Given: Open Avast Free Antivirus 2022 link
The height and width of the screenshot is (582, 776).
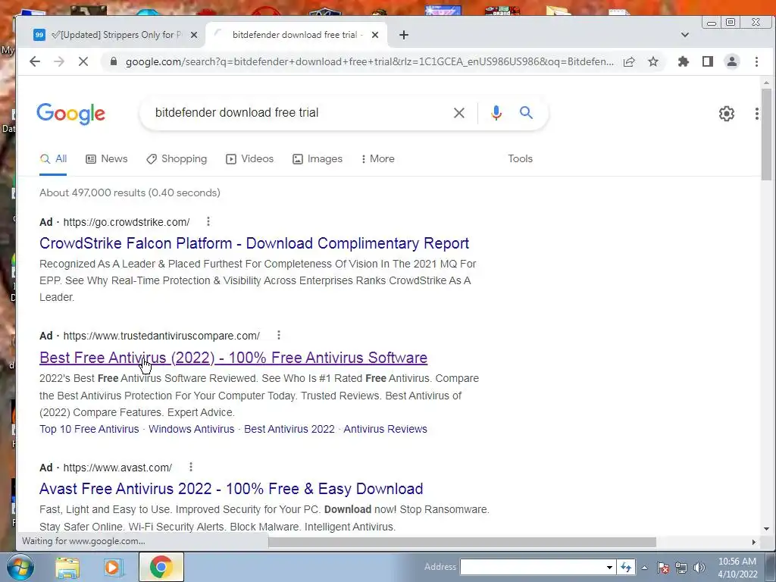Looking at the screenshot, I should (231, 489).
